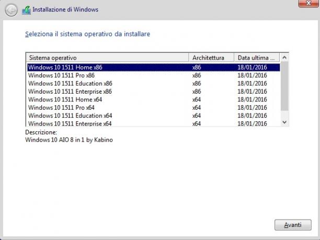This screenshot has width=320, height=240.
Task: Select Windows 10 1511 Home x86
Action: coord(154,67)
